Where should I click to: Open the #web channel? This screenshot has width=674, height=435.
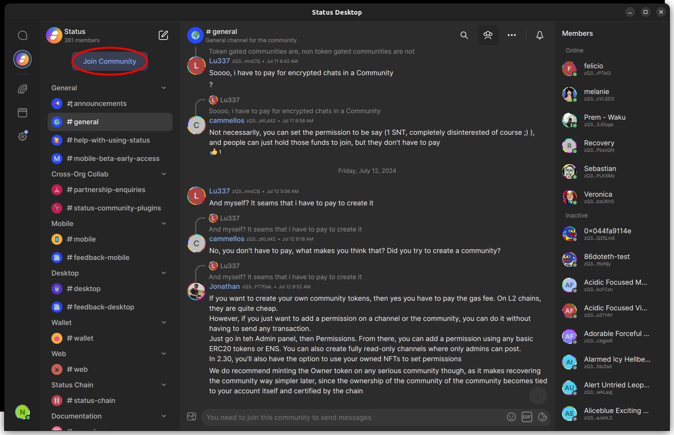(110, 369)
